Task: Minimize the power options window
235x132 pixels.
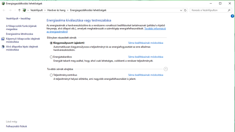Action: 211,3
